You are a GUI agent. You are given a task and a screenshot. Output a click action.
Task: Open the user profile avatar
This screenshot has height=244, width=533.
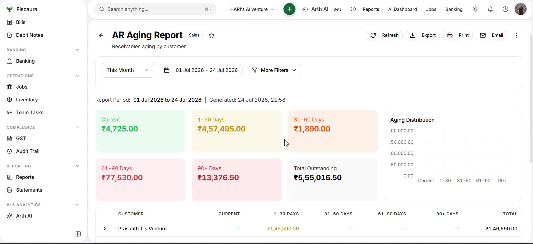[x=520, y=9]
